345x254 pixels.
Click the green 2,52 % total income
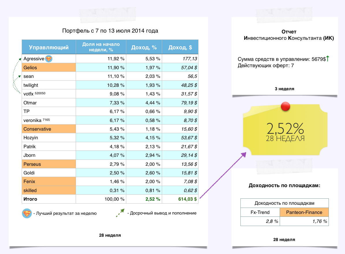click(x=153, y=199)
